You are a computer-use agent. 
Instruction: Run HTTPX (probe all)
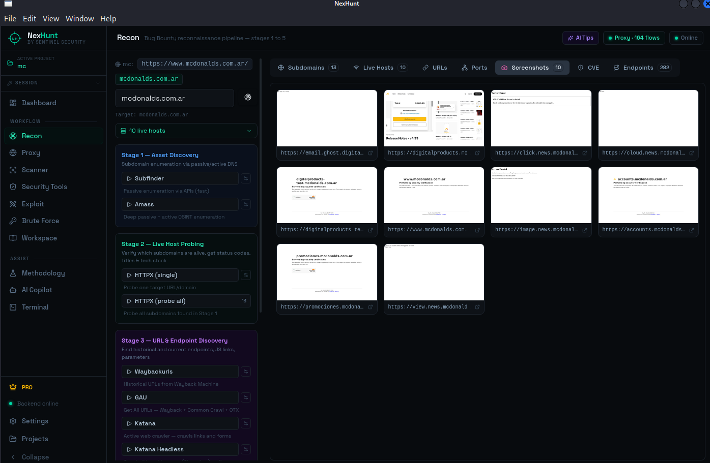186,301
